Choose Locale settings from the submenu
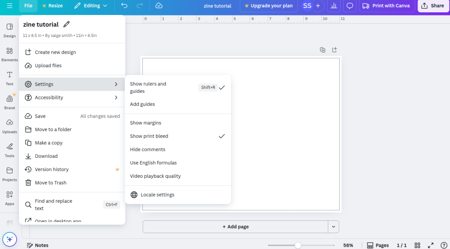Image resolution: width=450 pixels, height=249 pixels. pyautogui.click(x=157, y=195)
